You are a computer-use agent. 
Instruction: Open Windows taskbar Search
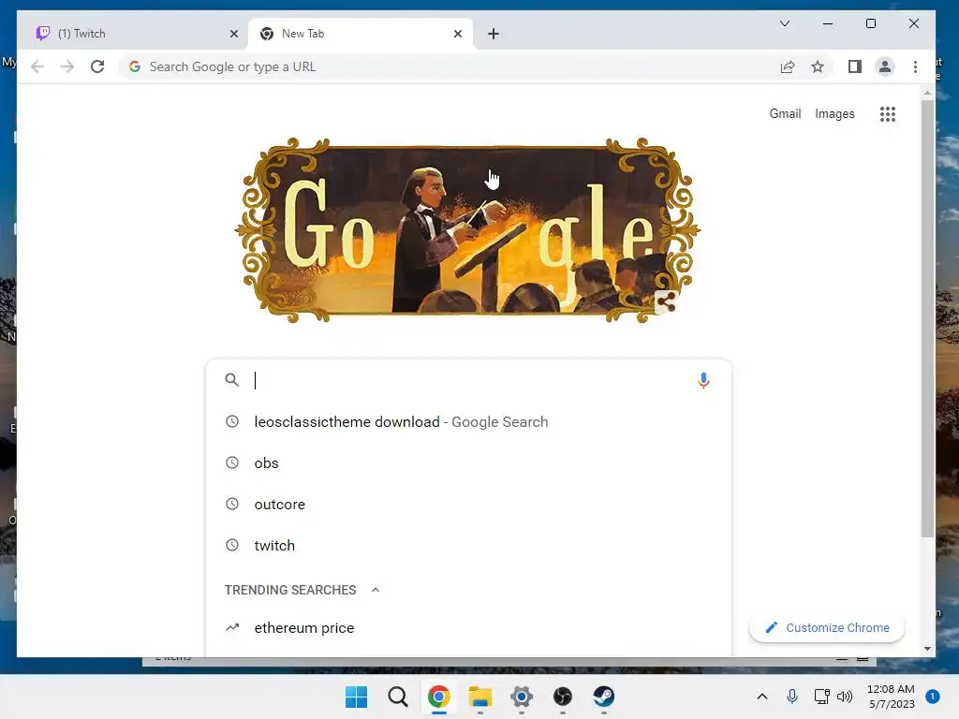(x=397, y=697)
